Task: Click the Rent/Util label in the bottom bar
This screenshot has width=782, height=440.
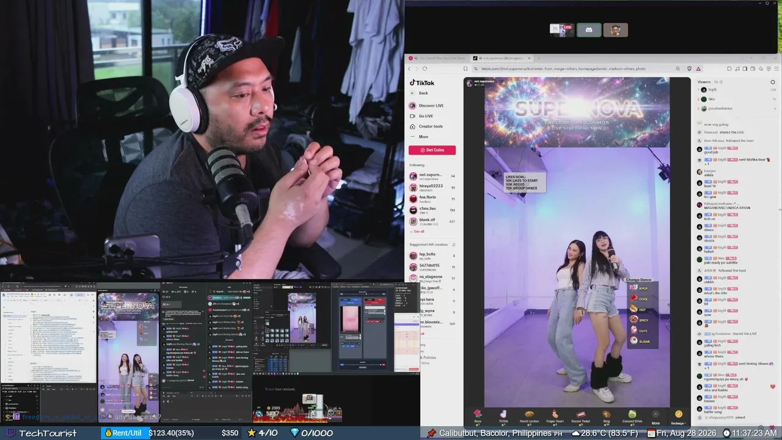Action: 127,433
